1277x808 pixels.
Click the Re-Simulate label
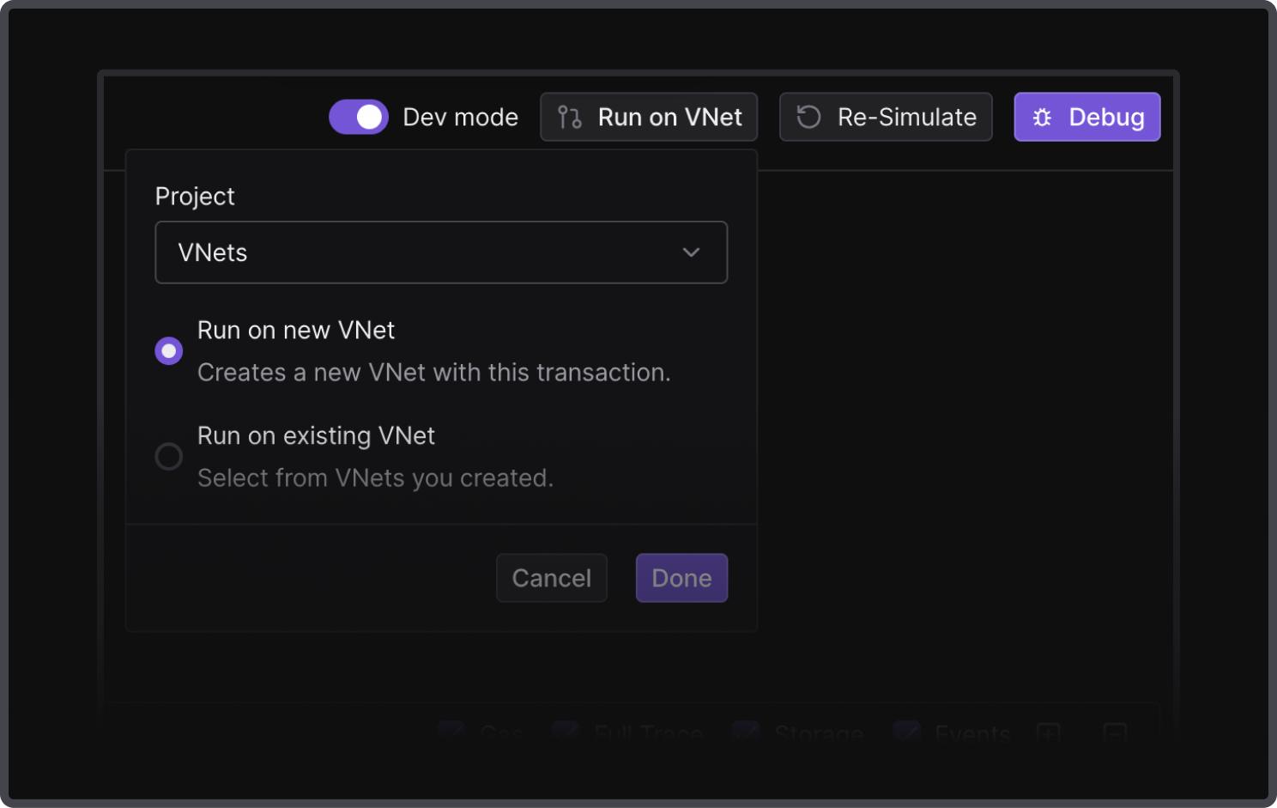(x=906, y=117)
